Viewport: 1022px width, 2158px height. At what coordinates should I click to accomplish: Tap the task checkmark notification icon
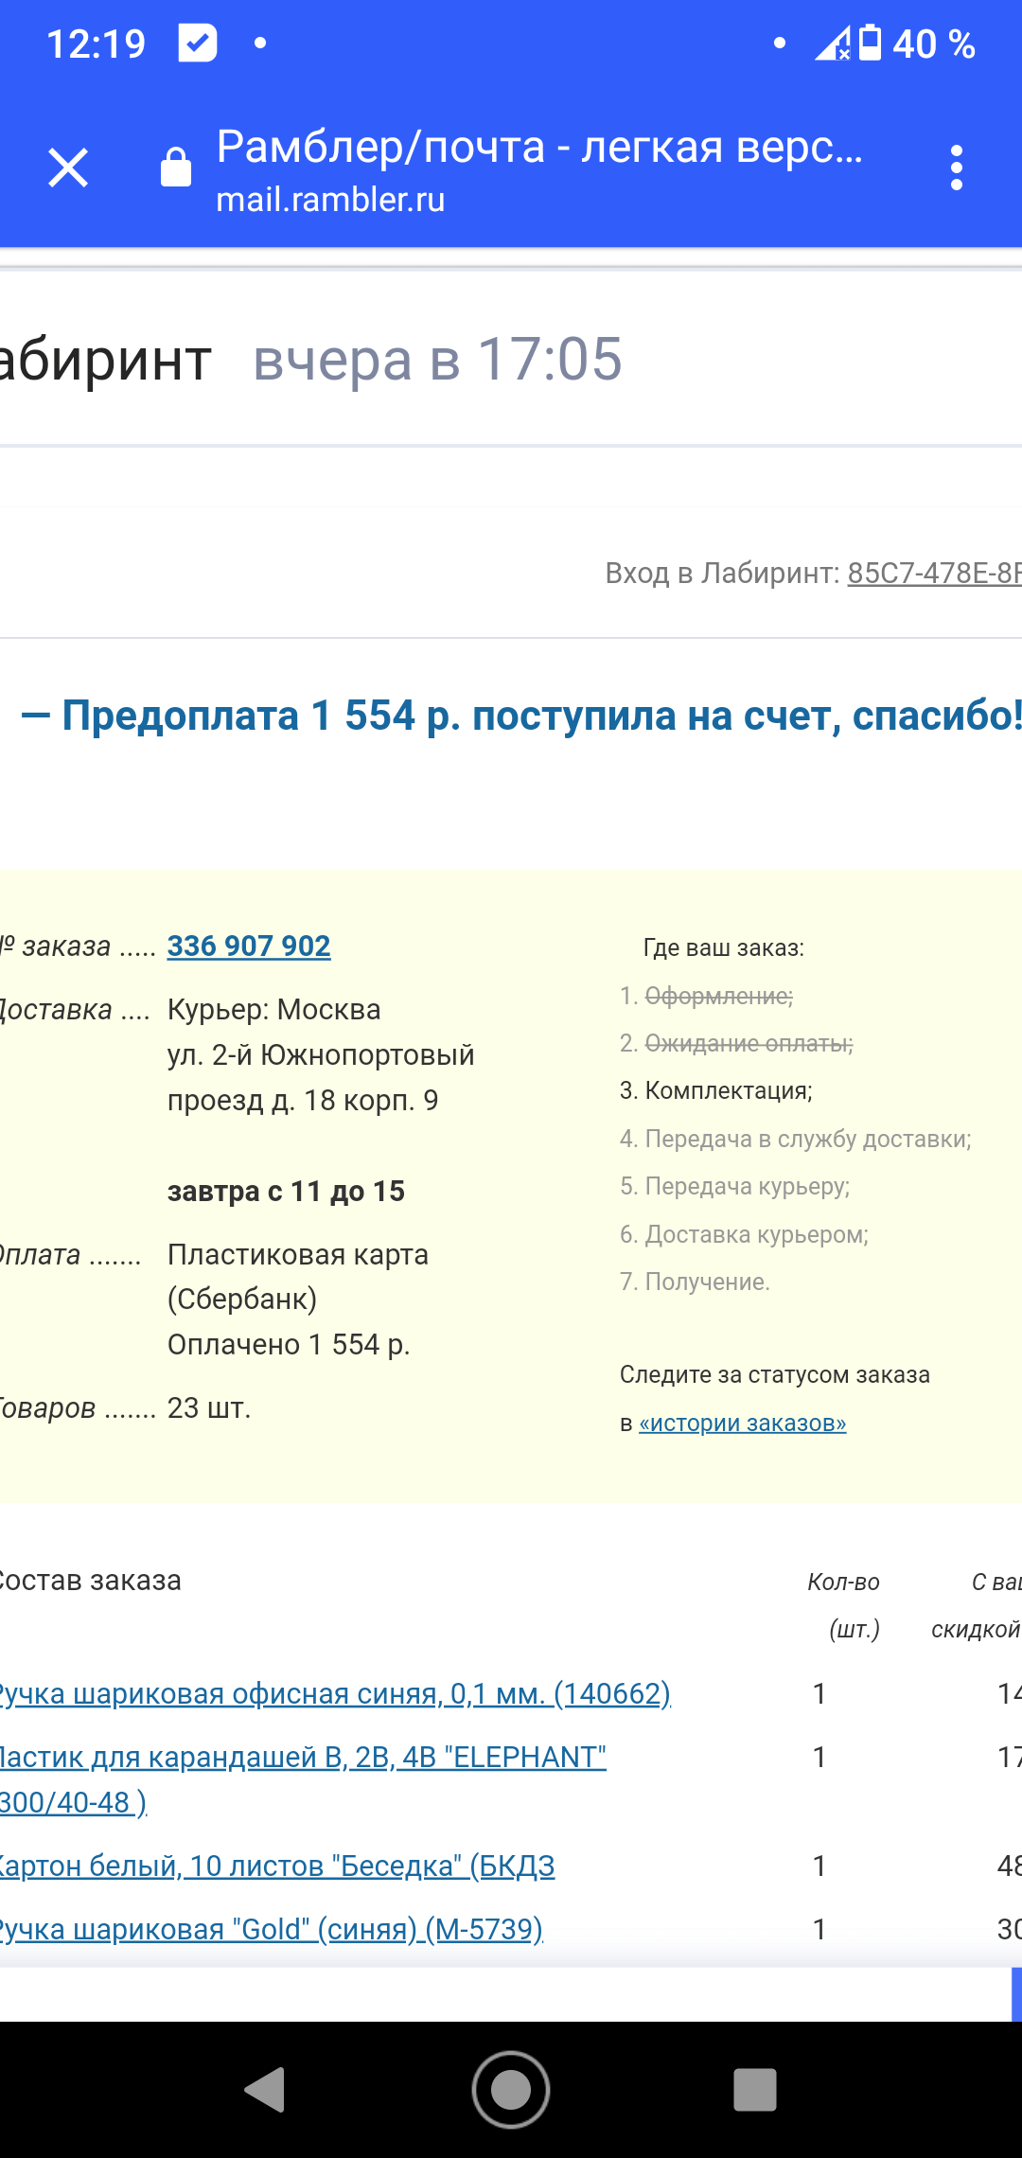pyautogui.click(x=198, y=43)
